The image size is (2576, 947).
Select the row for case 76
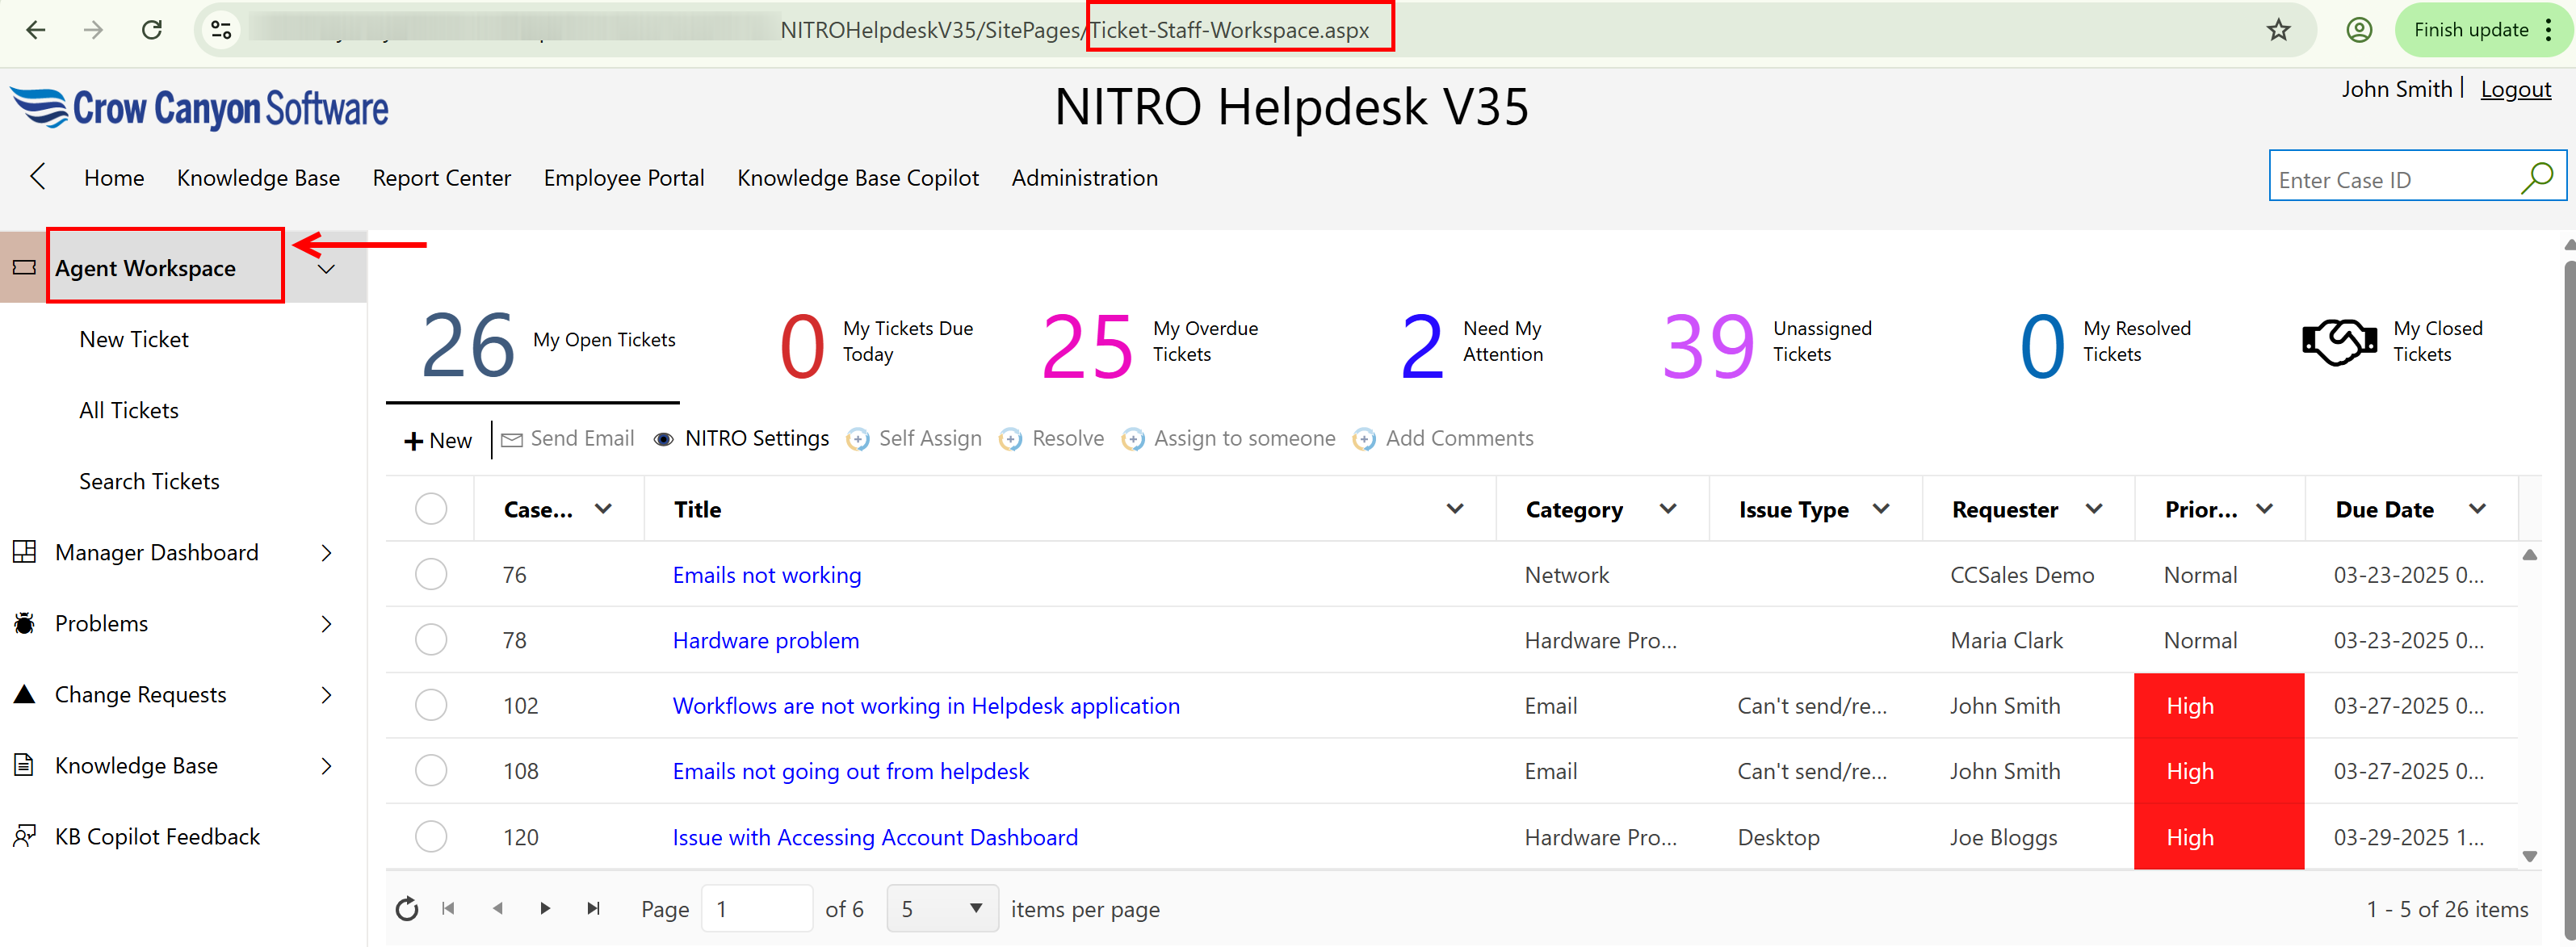[x=431, y=574]
